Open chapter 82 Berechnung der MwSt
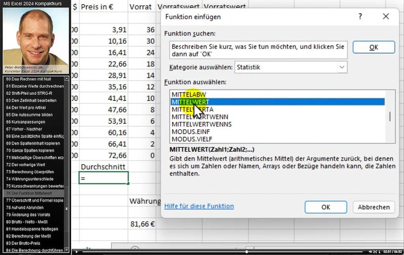404x255 pixels. 34,236
